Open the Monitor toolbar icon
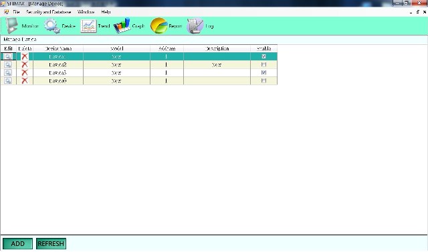 [x=12, y=26]
